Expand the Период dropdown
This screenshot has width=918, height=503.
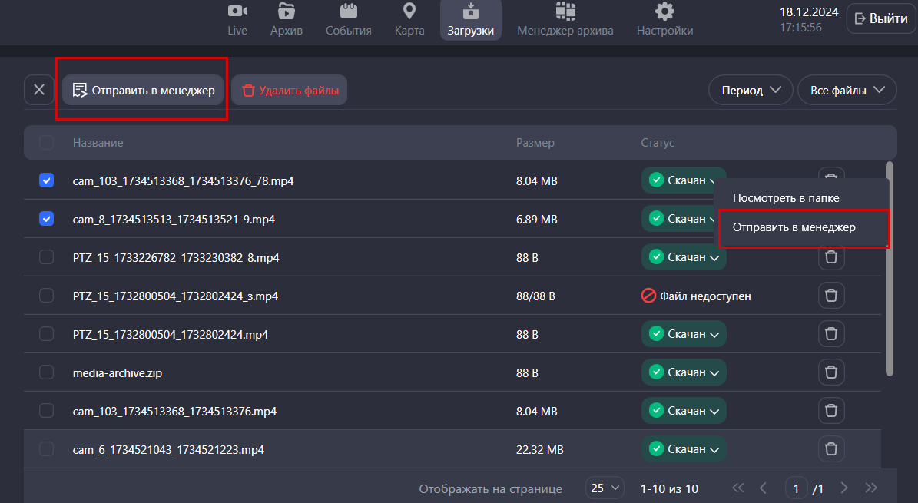(750, 90)
